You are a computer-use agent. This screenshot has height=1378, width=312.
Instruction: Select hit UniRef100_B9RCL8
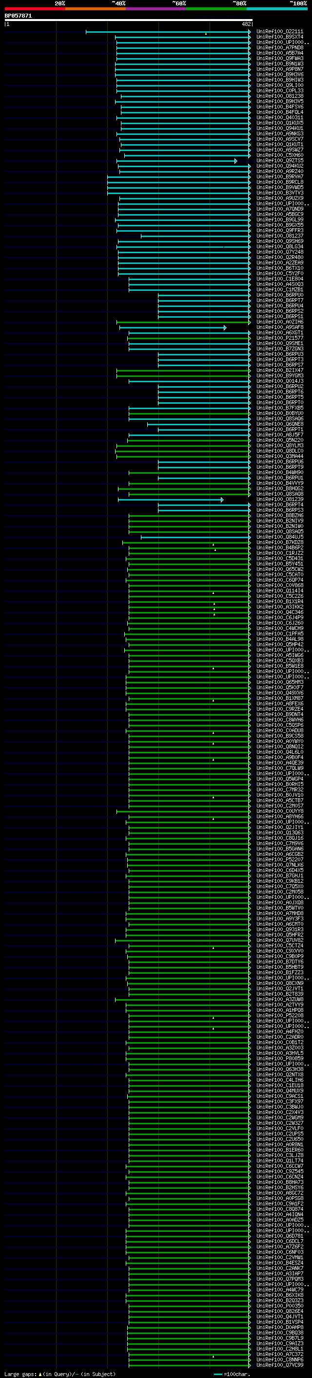[279, 182]
